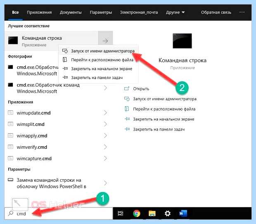The image size is (256, 224).
Task: Click pin to Start icon in right pane
Action: [x=127, y=119]
